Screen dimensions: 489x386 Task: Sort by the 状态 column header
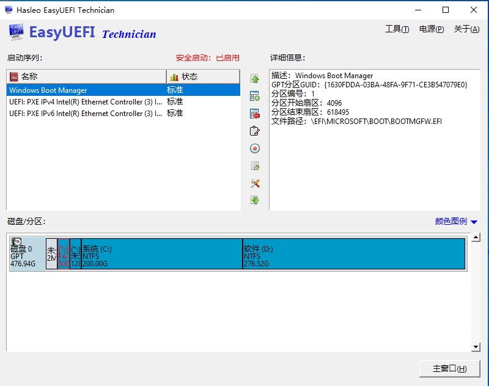[202, 76]
